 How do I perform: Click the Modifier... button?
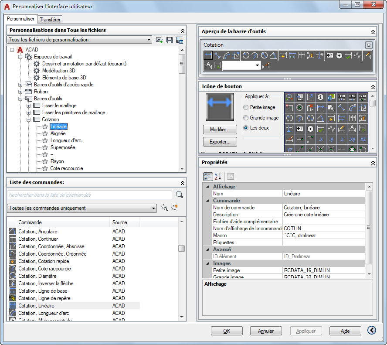pos(220,130)
